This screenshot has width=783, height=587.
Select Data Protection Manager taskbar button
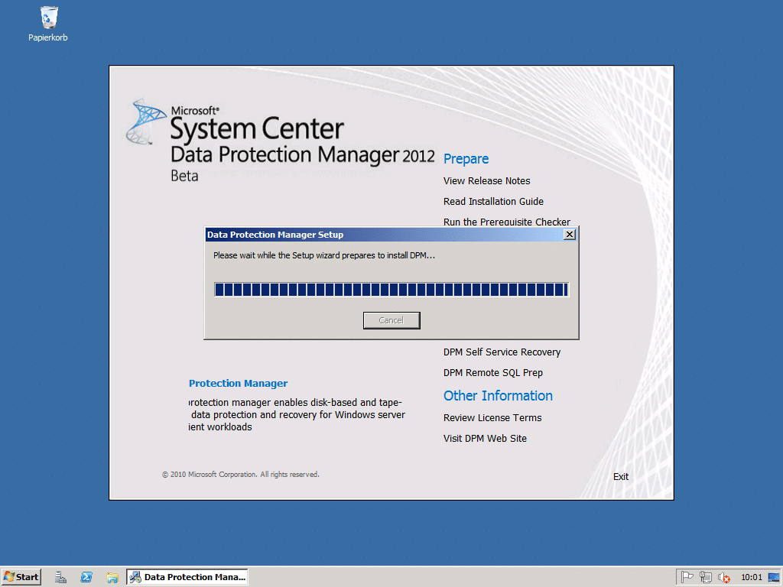tap(187, 577)
